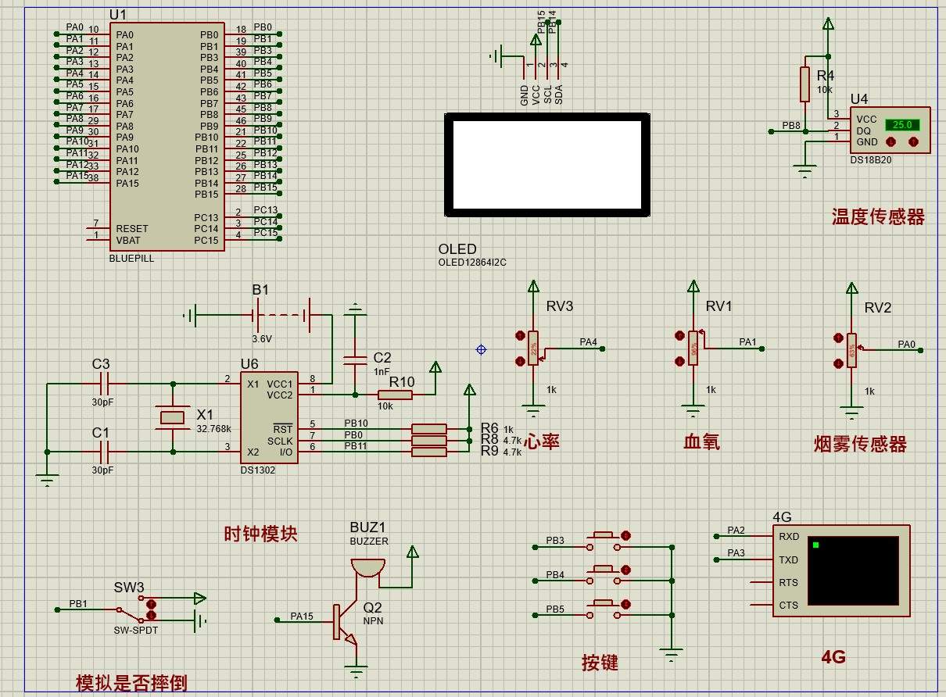Click the PB8 net label near DS18B20
The height and width of the screenshot is (697, 946).
[791, 125]
